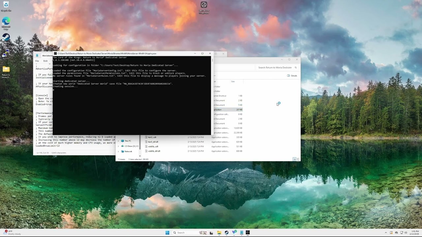Maximize the MoriaServer console window

pos(202,53)
